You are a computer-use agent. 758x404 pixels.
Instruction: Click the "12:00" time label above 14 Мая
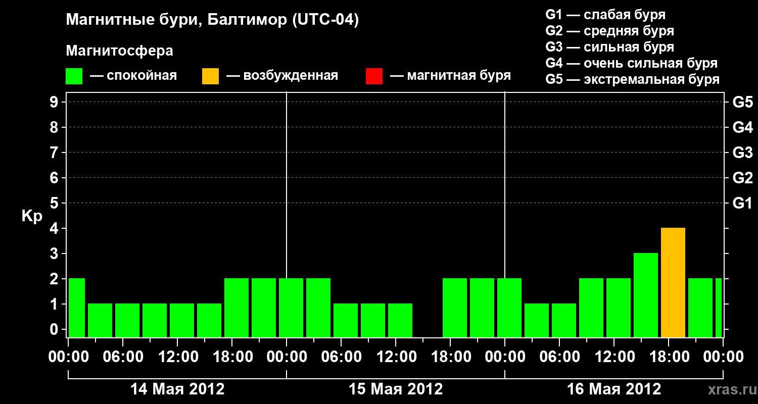pos(177,357)
